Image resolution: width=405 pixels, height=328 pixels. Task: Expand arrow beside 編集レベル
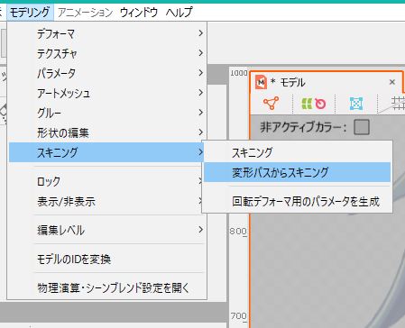click(201, 230)
